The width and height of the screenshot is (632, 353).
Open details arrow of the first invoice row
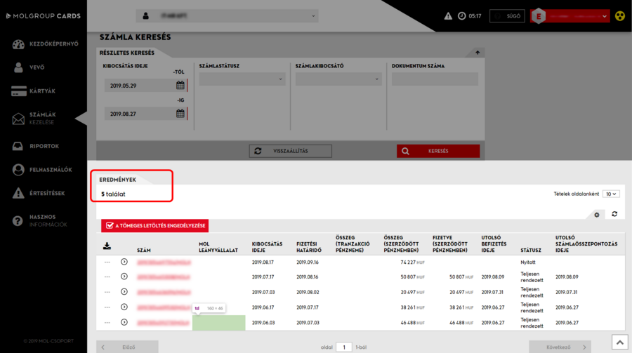(x=124, y=262)
